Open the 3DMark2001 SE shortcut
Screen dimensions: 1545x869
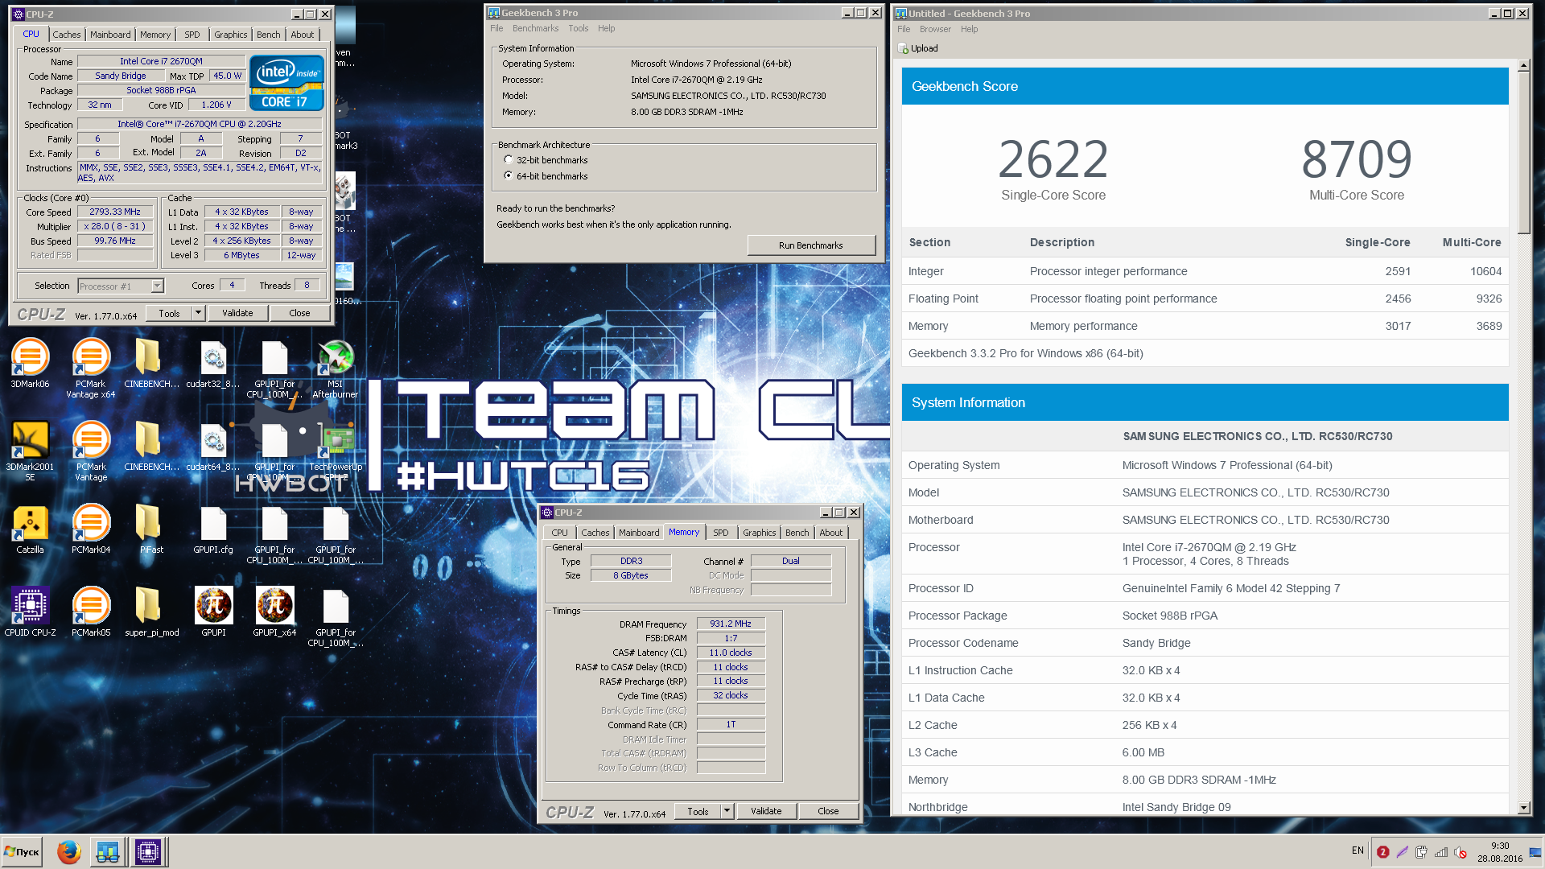click(x=30, y=451)
